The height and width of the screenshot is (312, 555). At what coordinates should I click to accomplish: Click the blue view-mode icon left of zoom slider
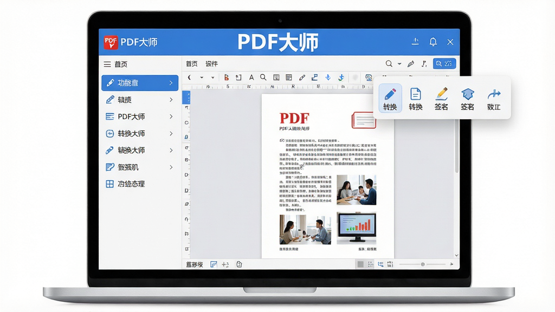coord(380,264)
